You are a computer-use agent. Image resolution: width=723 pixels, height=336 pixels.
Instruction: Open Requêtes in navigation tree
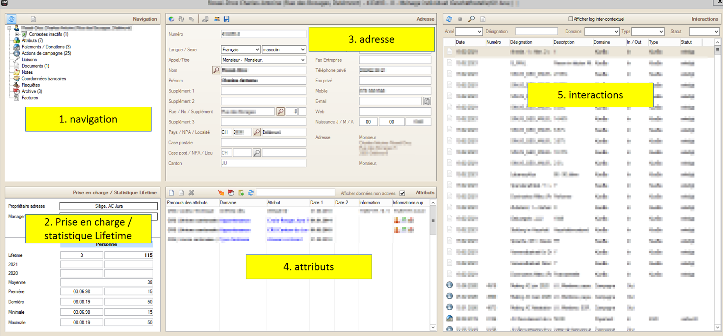pyautogui.click(x=31, y=85)
